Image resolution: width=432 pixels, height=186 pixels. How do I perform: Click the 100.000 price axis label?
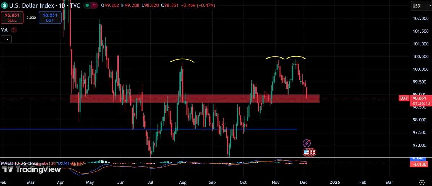point(420,69)
